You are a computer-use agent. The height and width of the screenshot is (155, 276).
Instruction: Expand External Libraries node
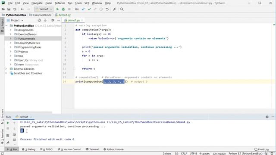6,69
